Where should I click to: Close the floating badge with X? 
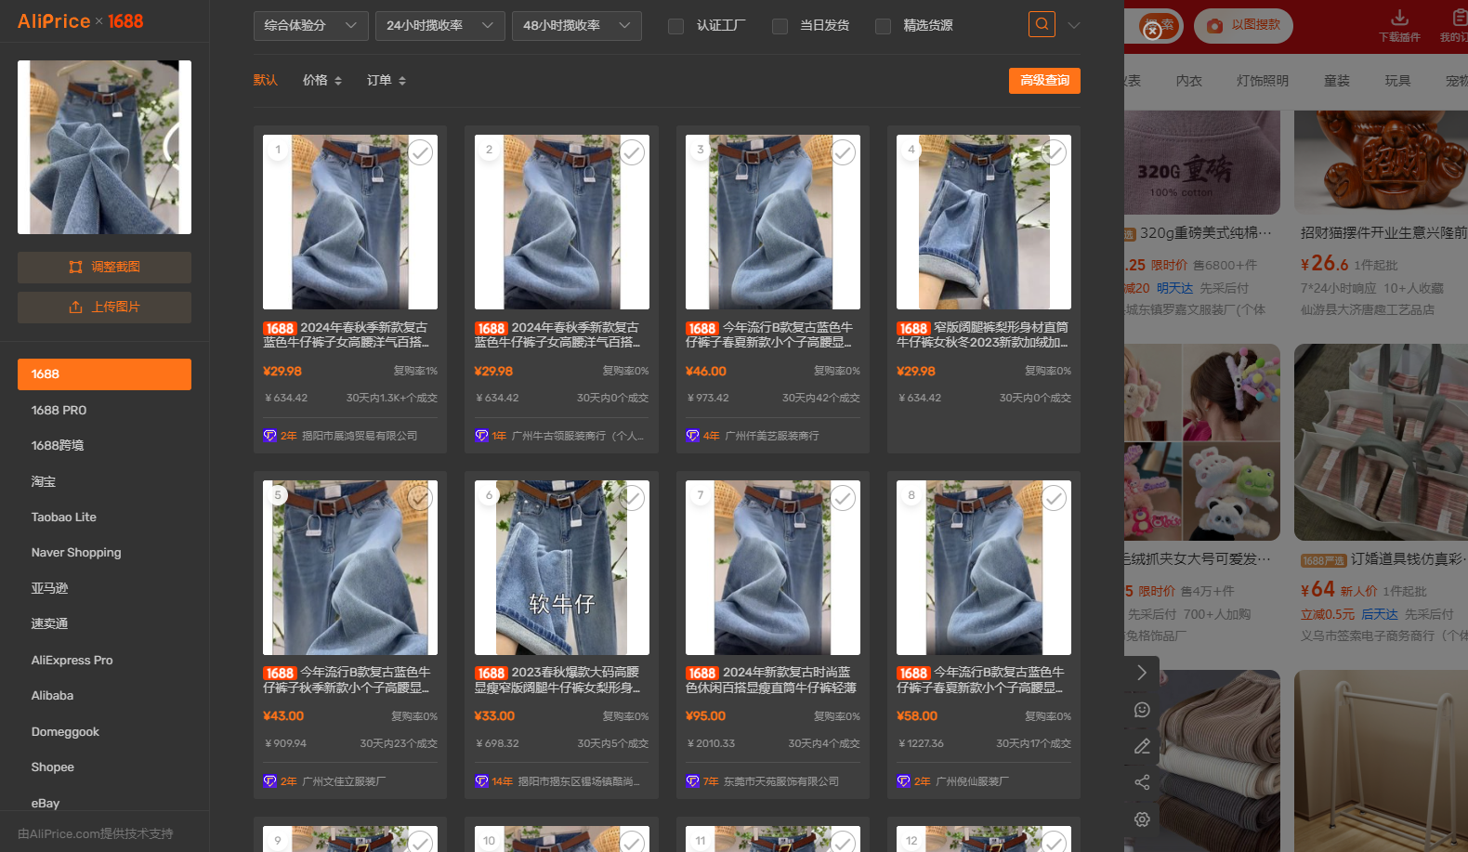pos(1152,31)
